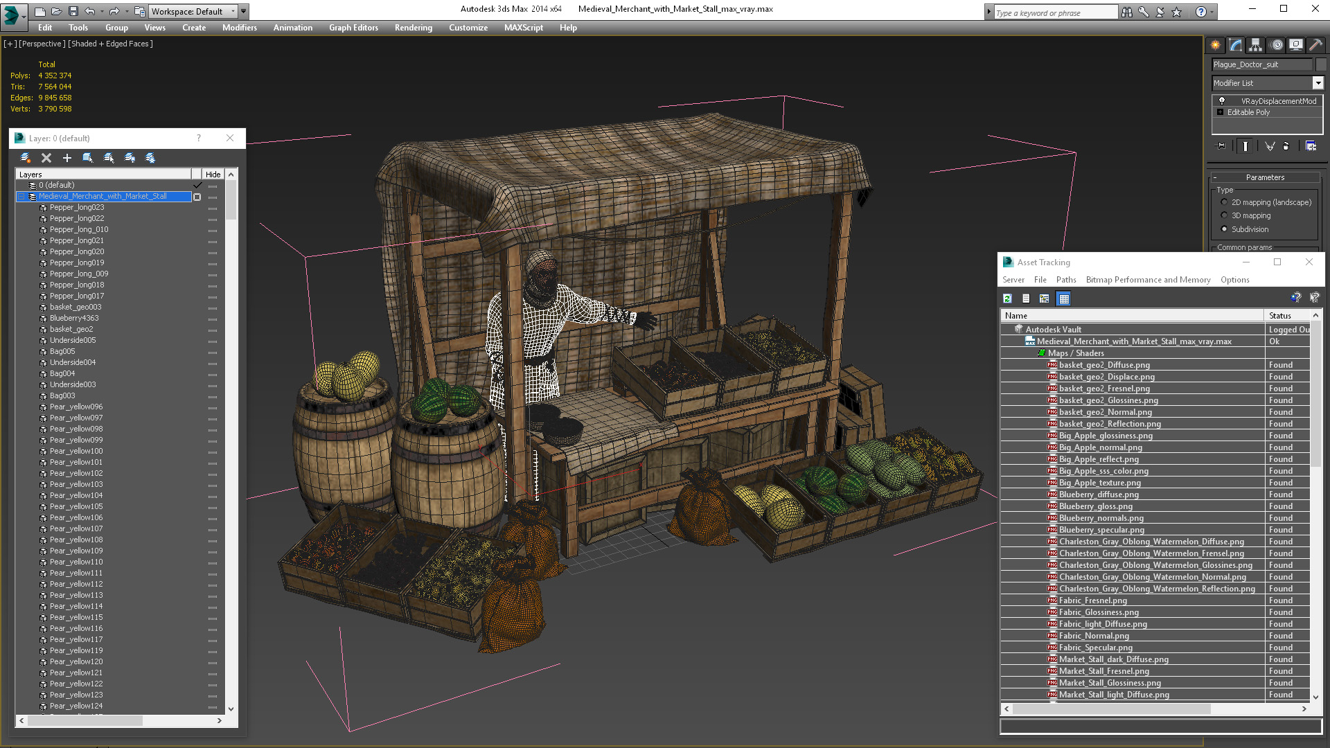Switch to the Utilities hammer panel
The image size is (1330, 748).
click(x=1315, y=45)
